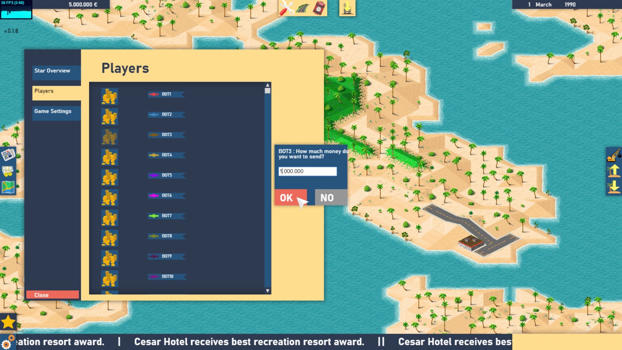This screenshot has height=350, width=622.
Task: Open the gold star overview icon
Action: click(8, 322)
